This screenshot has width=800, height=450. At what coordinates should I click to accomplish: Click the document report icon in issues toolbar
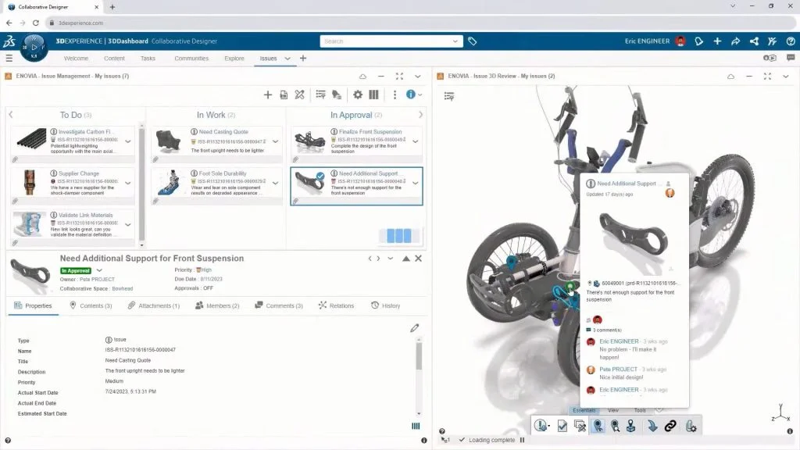click(x=284, y=95)
